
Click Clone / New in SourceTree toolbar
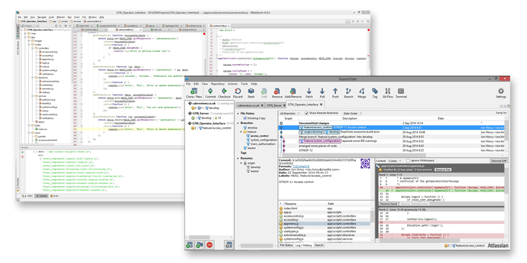click(x=194, y=93)
